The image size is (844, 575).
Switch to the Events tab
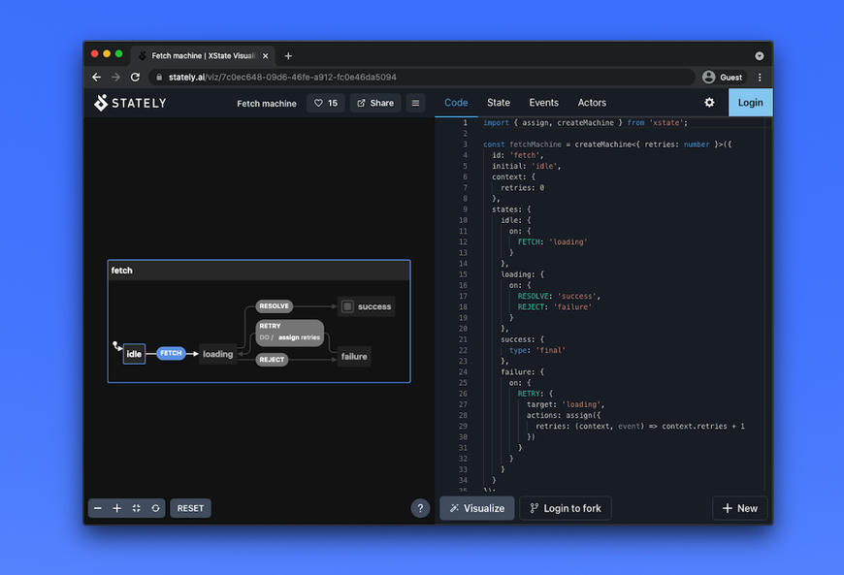(x=543, y=102)
